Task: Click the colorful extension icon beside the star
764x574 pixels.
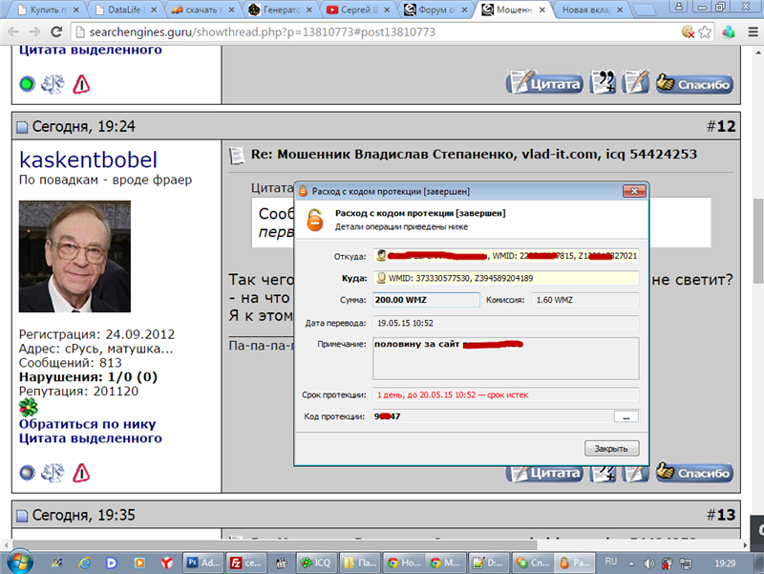Action: point(729,32)
